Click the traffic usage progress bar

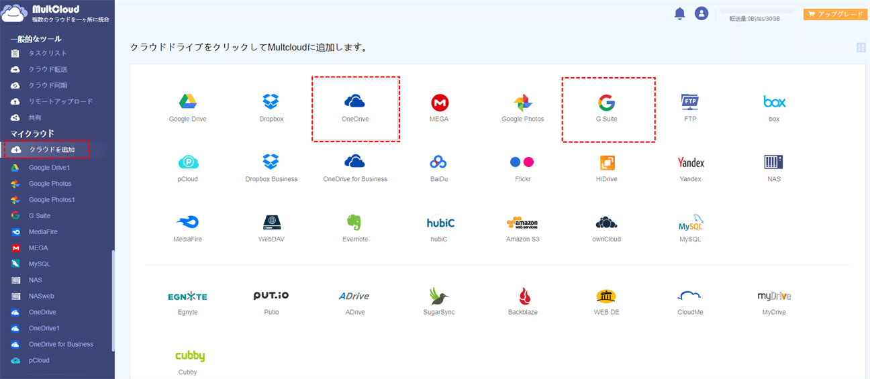(757, 11)
